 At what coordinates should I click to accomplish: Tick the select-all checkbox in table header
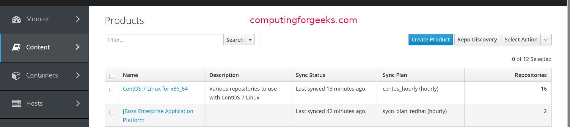click(x=112, y=76)
